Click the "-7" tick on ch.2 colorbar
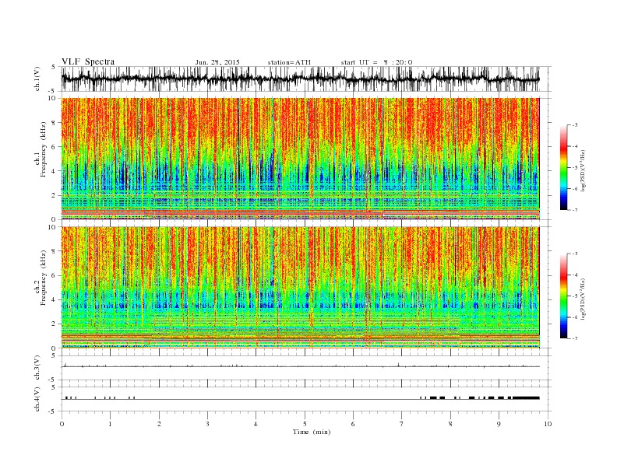The image size is (617, 476). click(575, 338)
